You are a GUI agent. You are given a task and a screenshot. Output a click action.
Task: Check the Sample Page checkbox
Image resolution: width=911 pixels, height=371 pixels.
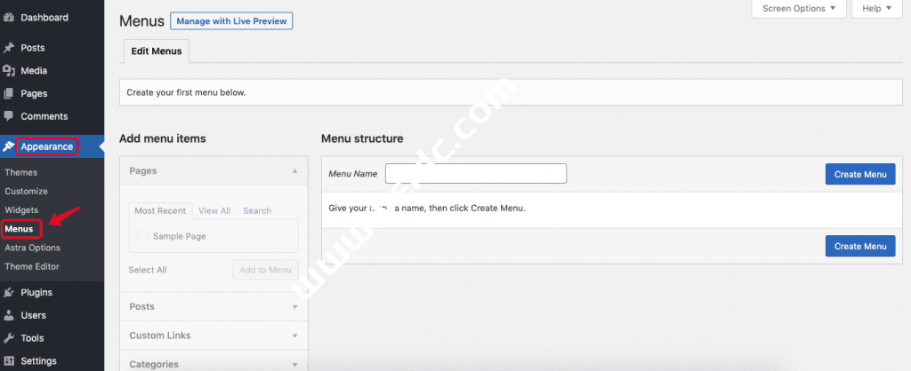143,237
